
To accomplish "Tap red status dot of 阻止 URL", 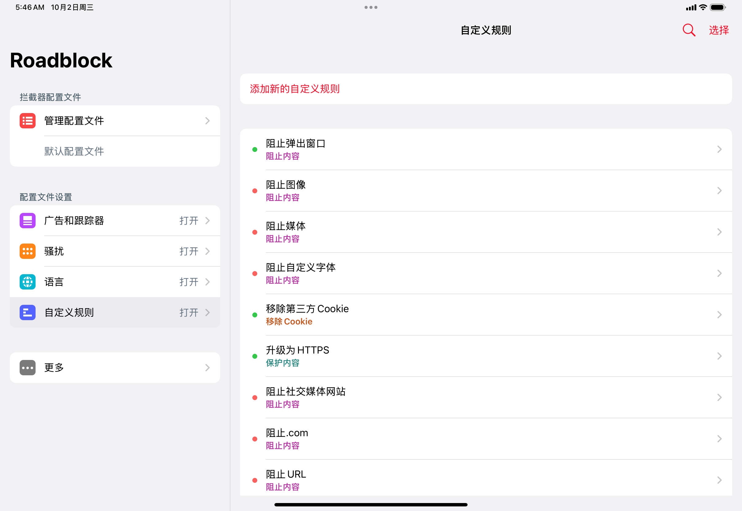I will [255, 480].
